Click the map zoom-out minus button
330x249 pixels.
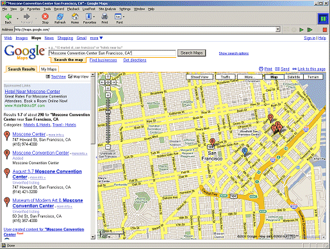108,147
